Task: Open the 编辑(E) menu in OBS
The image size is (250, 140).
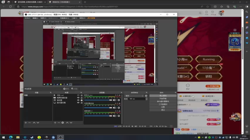Action: (x=35, y=18)
